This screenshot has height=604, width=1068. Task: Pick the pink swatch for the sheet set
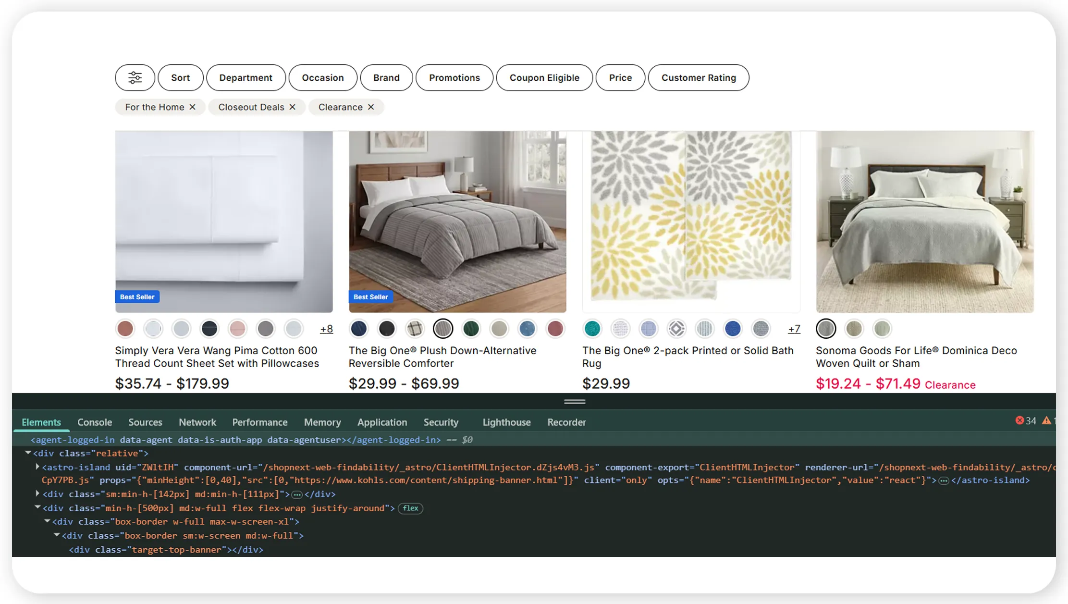pyautogui.click(x=237, y=329)
